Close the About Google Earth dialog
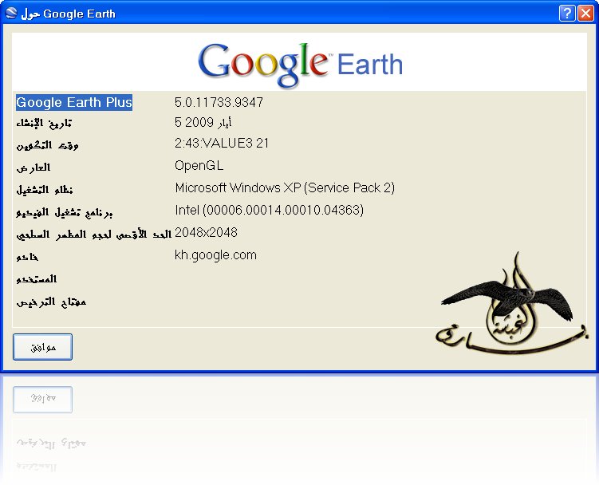The image size is (599, 485). (x=585, y=14)
